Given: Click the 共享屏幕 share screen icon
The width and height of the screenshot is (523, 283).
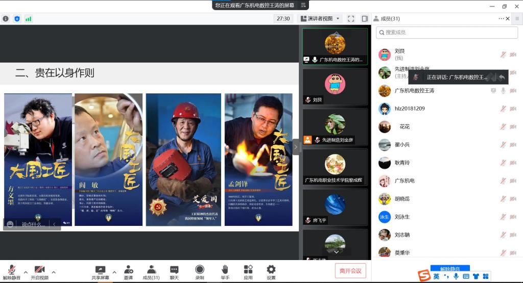Looking at the screenshot, I should coord(100,271).
